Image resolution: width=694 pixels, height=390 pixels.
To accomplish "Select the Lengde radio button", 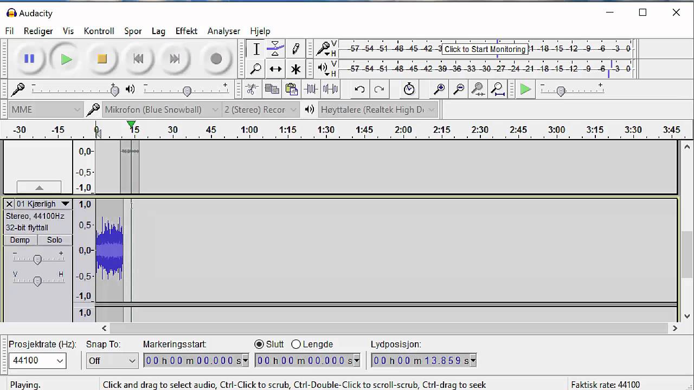I will tap(296, 344).
